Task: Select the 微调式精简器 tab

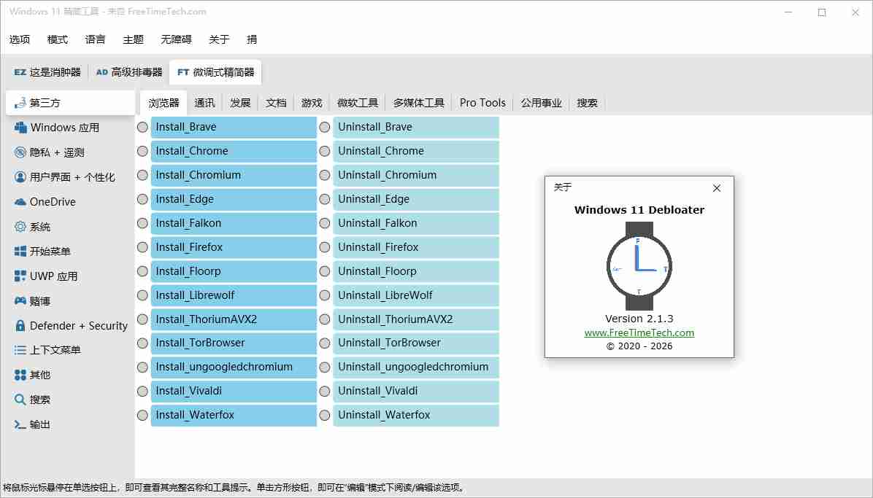Action: pyautogui.click(x=215, y=72)
